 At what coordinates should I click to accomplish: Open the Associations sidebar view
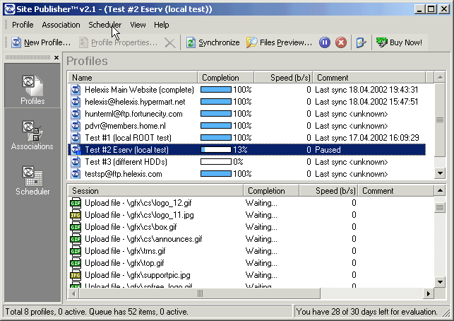(x=32, y=135)
